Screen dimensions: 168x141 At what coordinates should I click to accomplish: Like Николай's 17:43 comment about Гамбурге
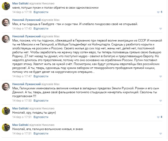click(x=160, y=28)
